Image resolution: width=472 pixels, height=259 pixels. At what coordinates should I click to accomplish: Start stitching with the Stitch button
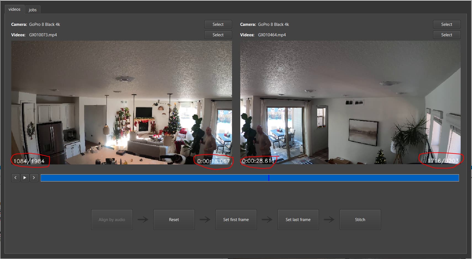pos(360,220)
